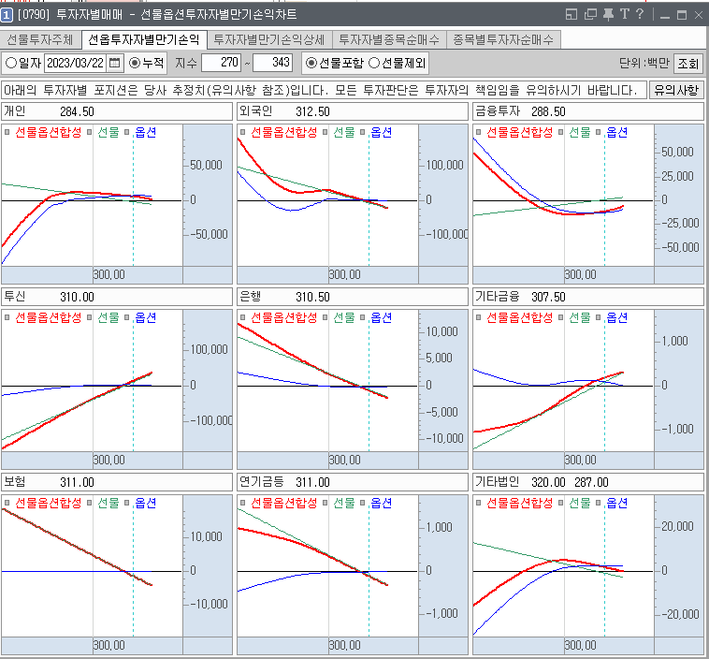709x659 pixels.
Task: Open the 투자자별만기손익상세 tab
Action: [268, 40]
